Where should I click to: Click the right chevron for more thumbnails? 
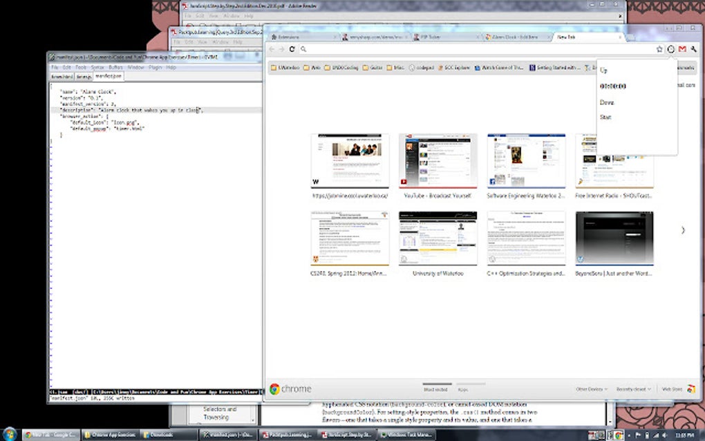[683, 230]
